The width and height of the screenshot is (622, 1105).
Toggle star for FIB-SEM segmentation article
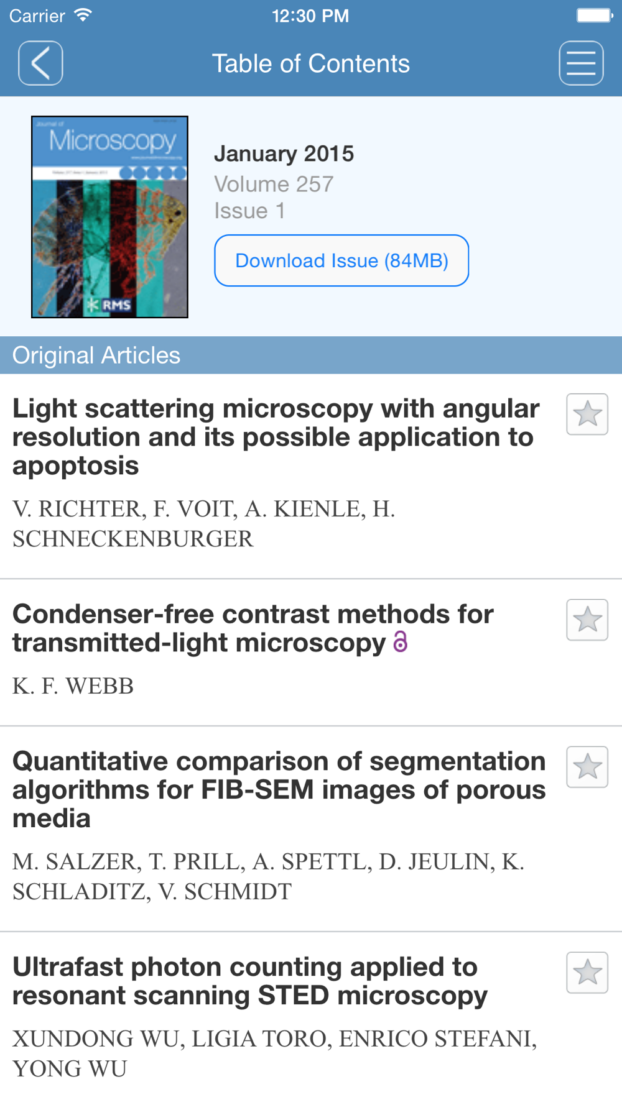(x=587, y=767)
